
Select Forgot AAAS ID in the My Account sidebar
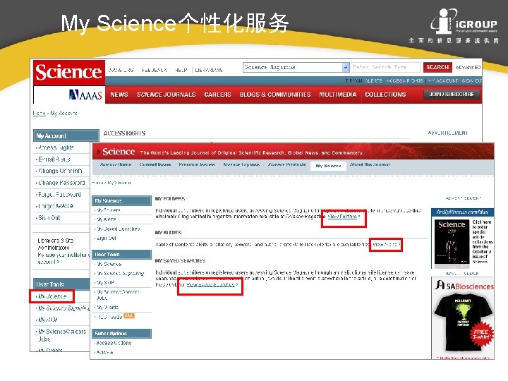click(56, 206)
